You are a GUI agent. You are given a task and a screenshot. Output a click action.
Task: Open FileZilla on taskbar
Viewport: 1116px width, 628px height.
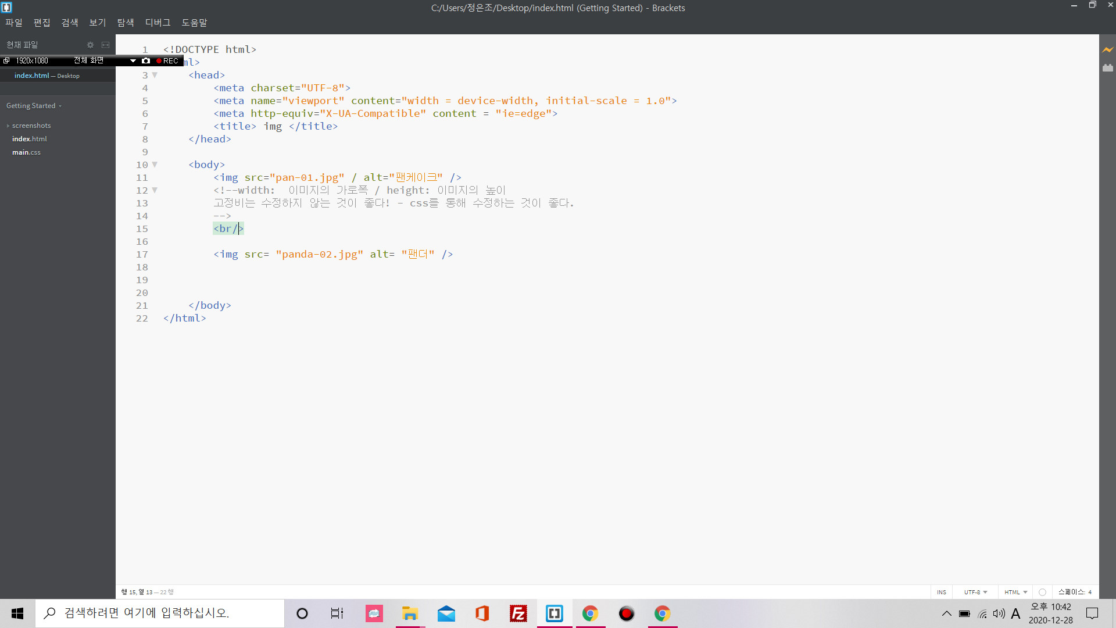tap(518, 613)
